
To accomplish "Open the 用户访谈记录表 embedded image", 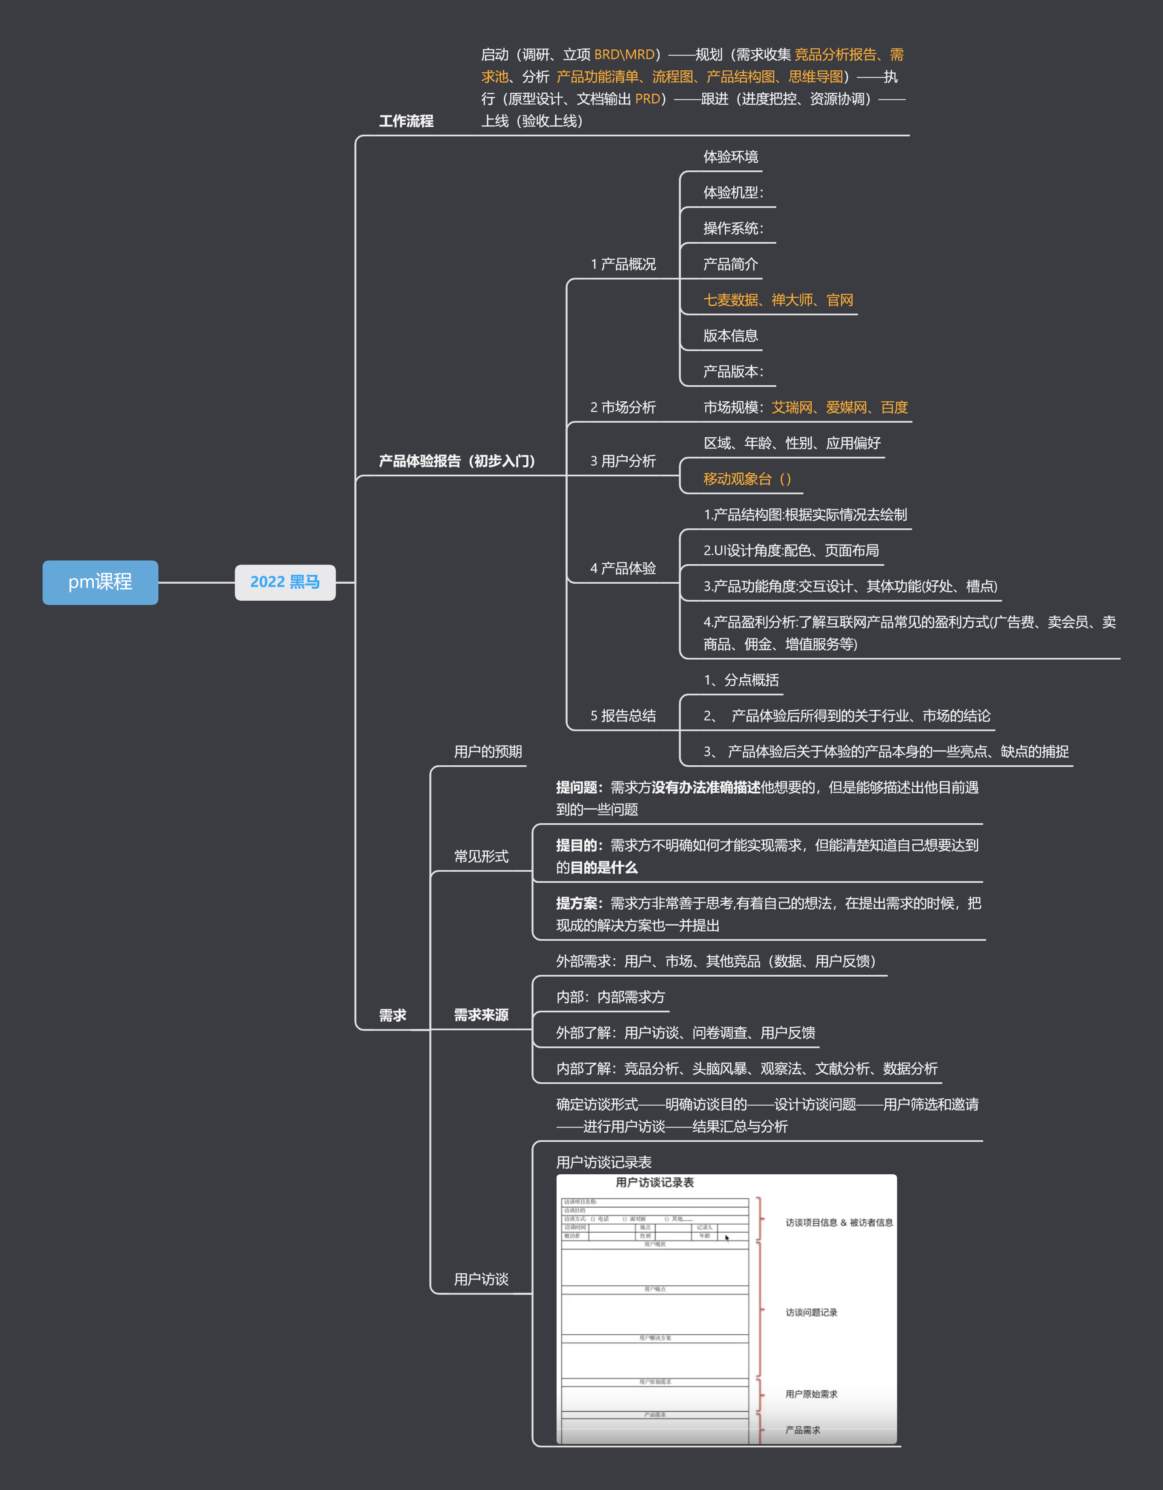I will pos(727,1308).
